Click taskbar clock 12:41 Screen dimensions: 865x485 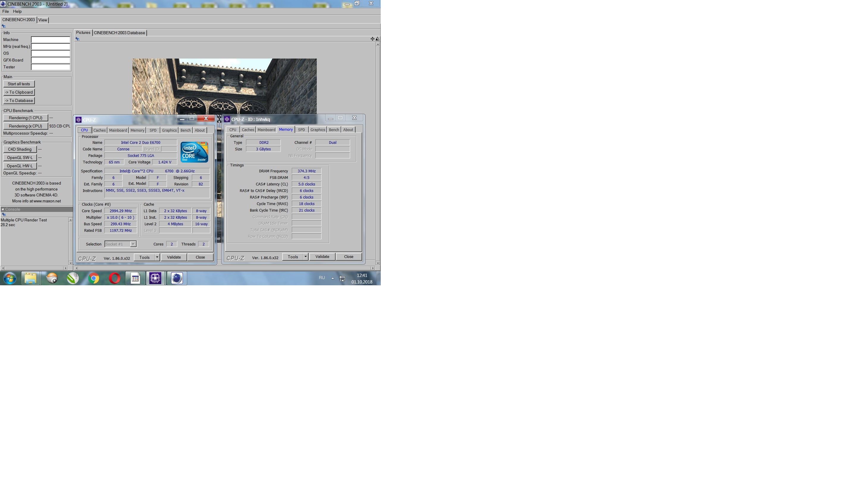362,276
